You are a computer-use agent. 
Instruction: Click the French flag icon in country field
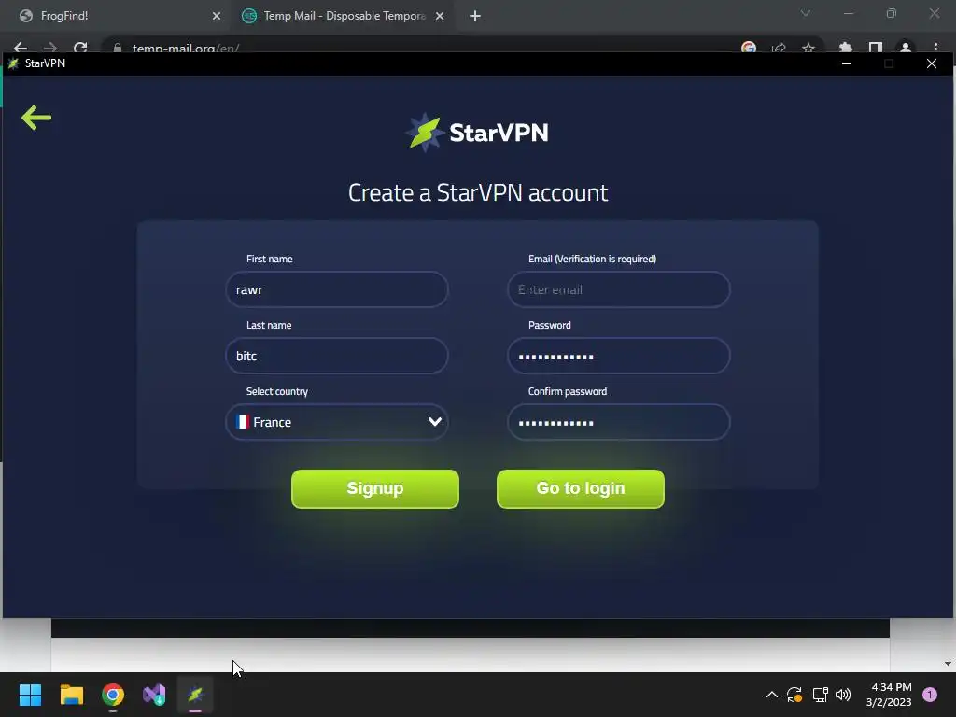click(x=243, y=422)
